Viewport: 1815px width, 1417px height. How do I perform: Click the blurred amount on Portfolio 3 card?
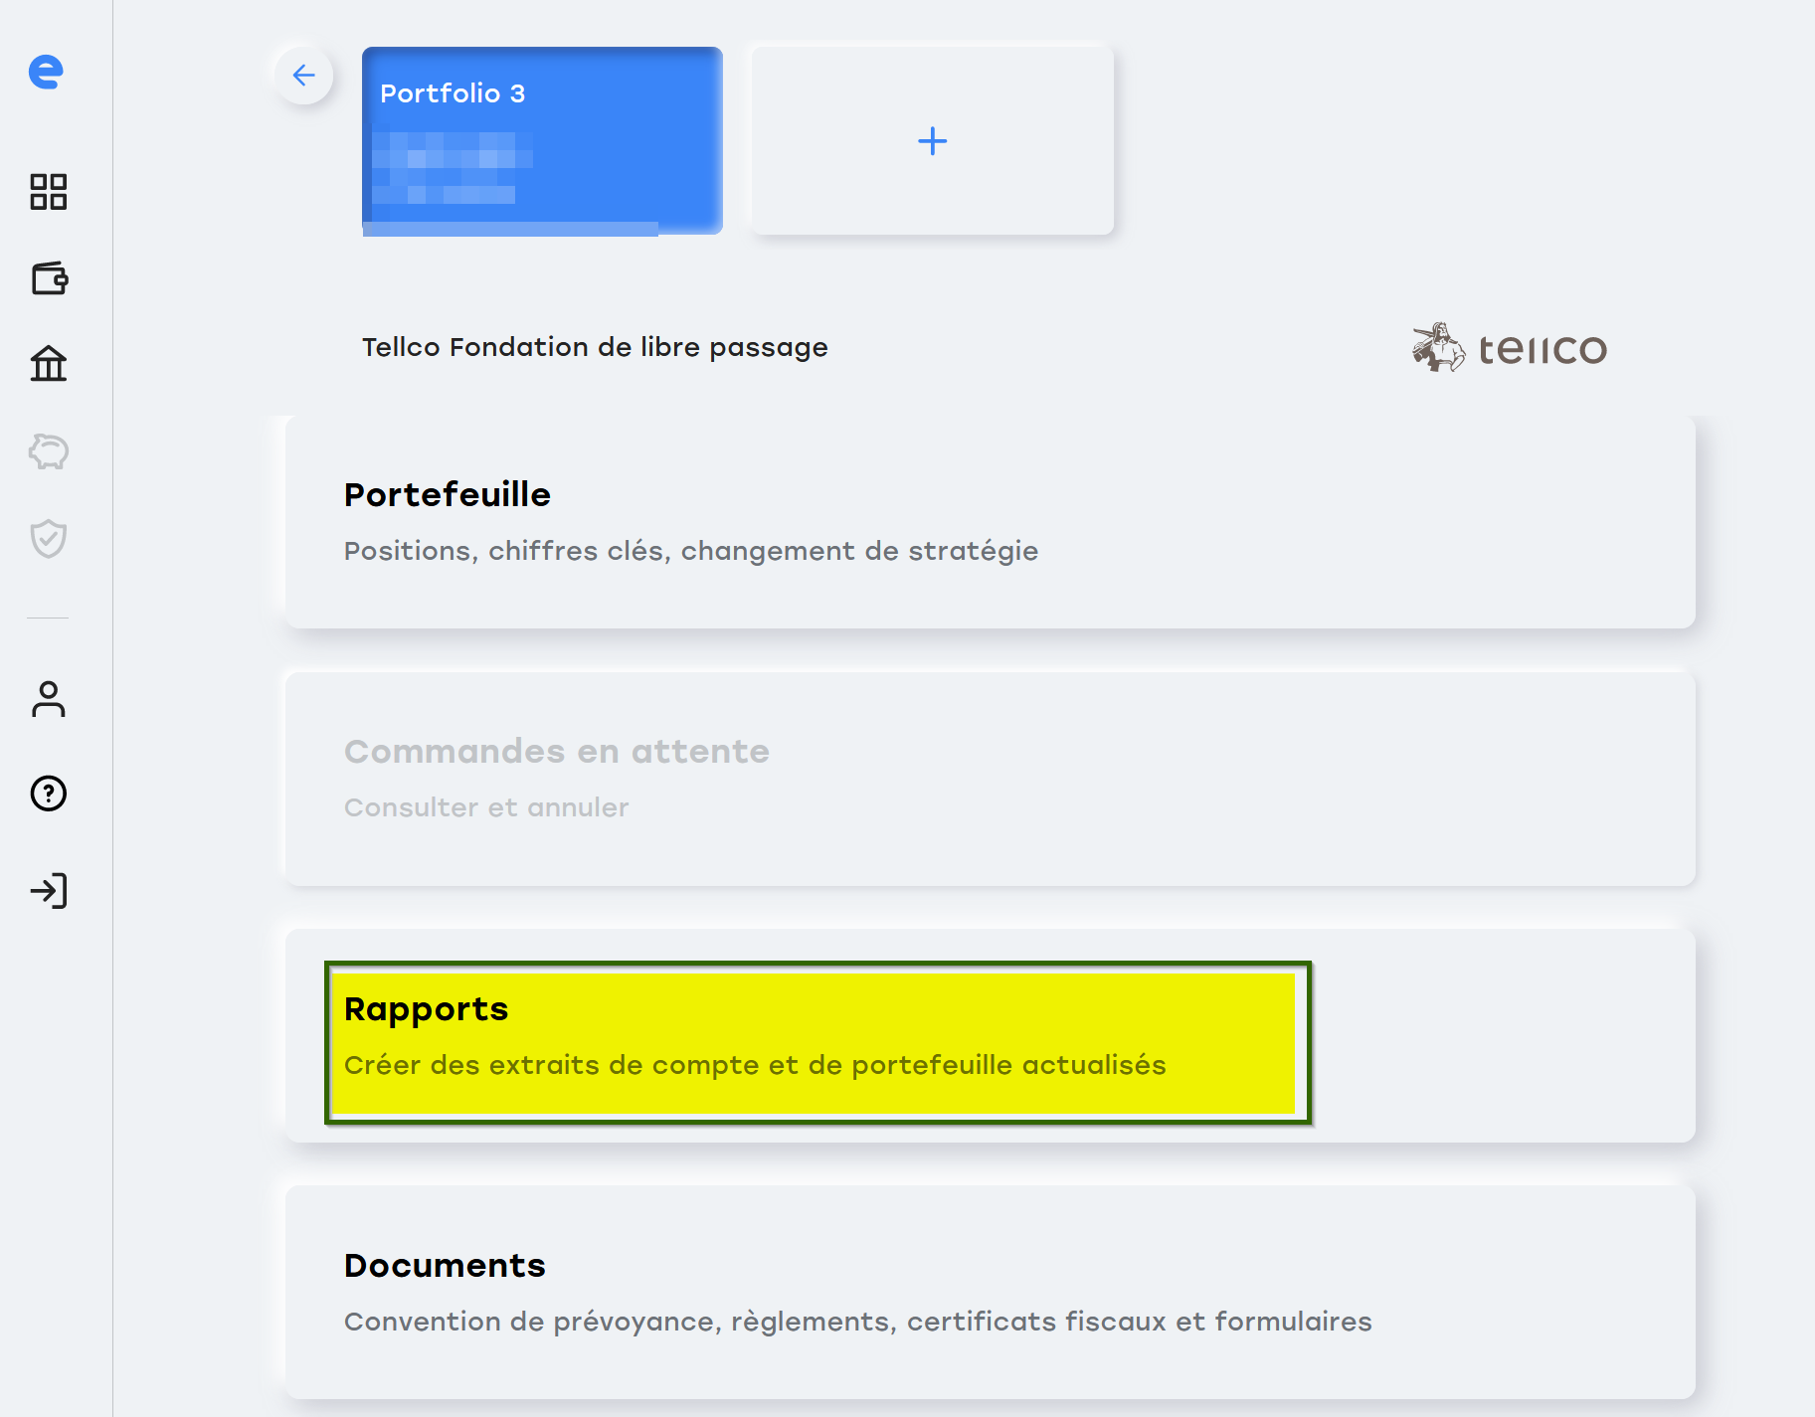453,167
